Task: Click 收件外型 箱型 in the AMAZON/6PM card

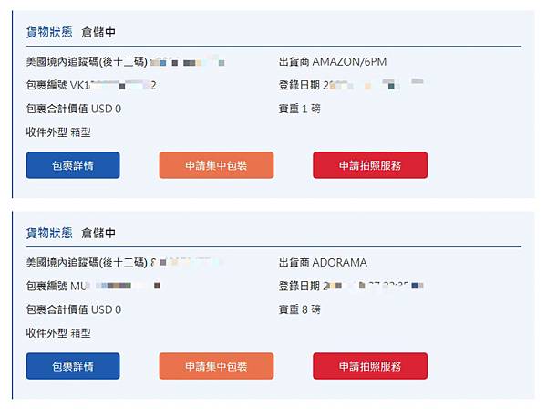Action: 59,132
